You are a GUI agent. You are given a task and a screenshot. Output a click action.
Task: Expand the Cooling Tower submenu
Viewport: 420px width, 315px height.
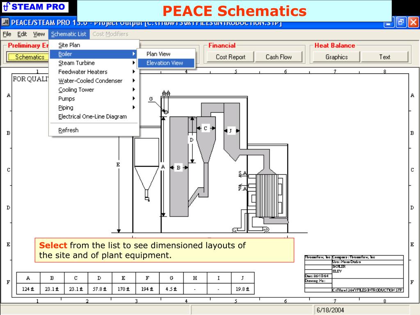pyautogui.click(x=94, y=90)
